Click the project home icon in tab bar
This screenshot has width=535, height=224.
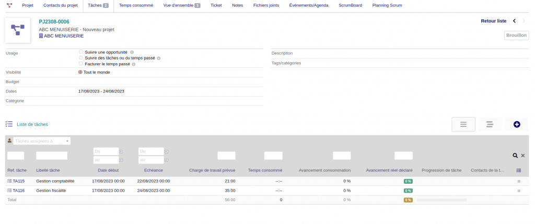pyautogui.click(x=9, y=5)
